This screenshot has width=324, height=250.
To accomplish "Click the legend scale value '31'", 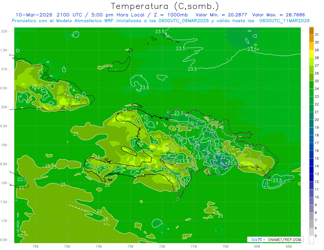I will coord(317,34).
